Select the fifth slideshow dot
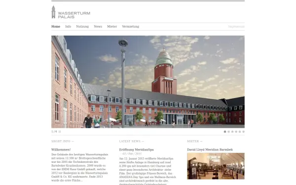 click(240, 132)
